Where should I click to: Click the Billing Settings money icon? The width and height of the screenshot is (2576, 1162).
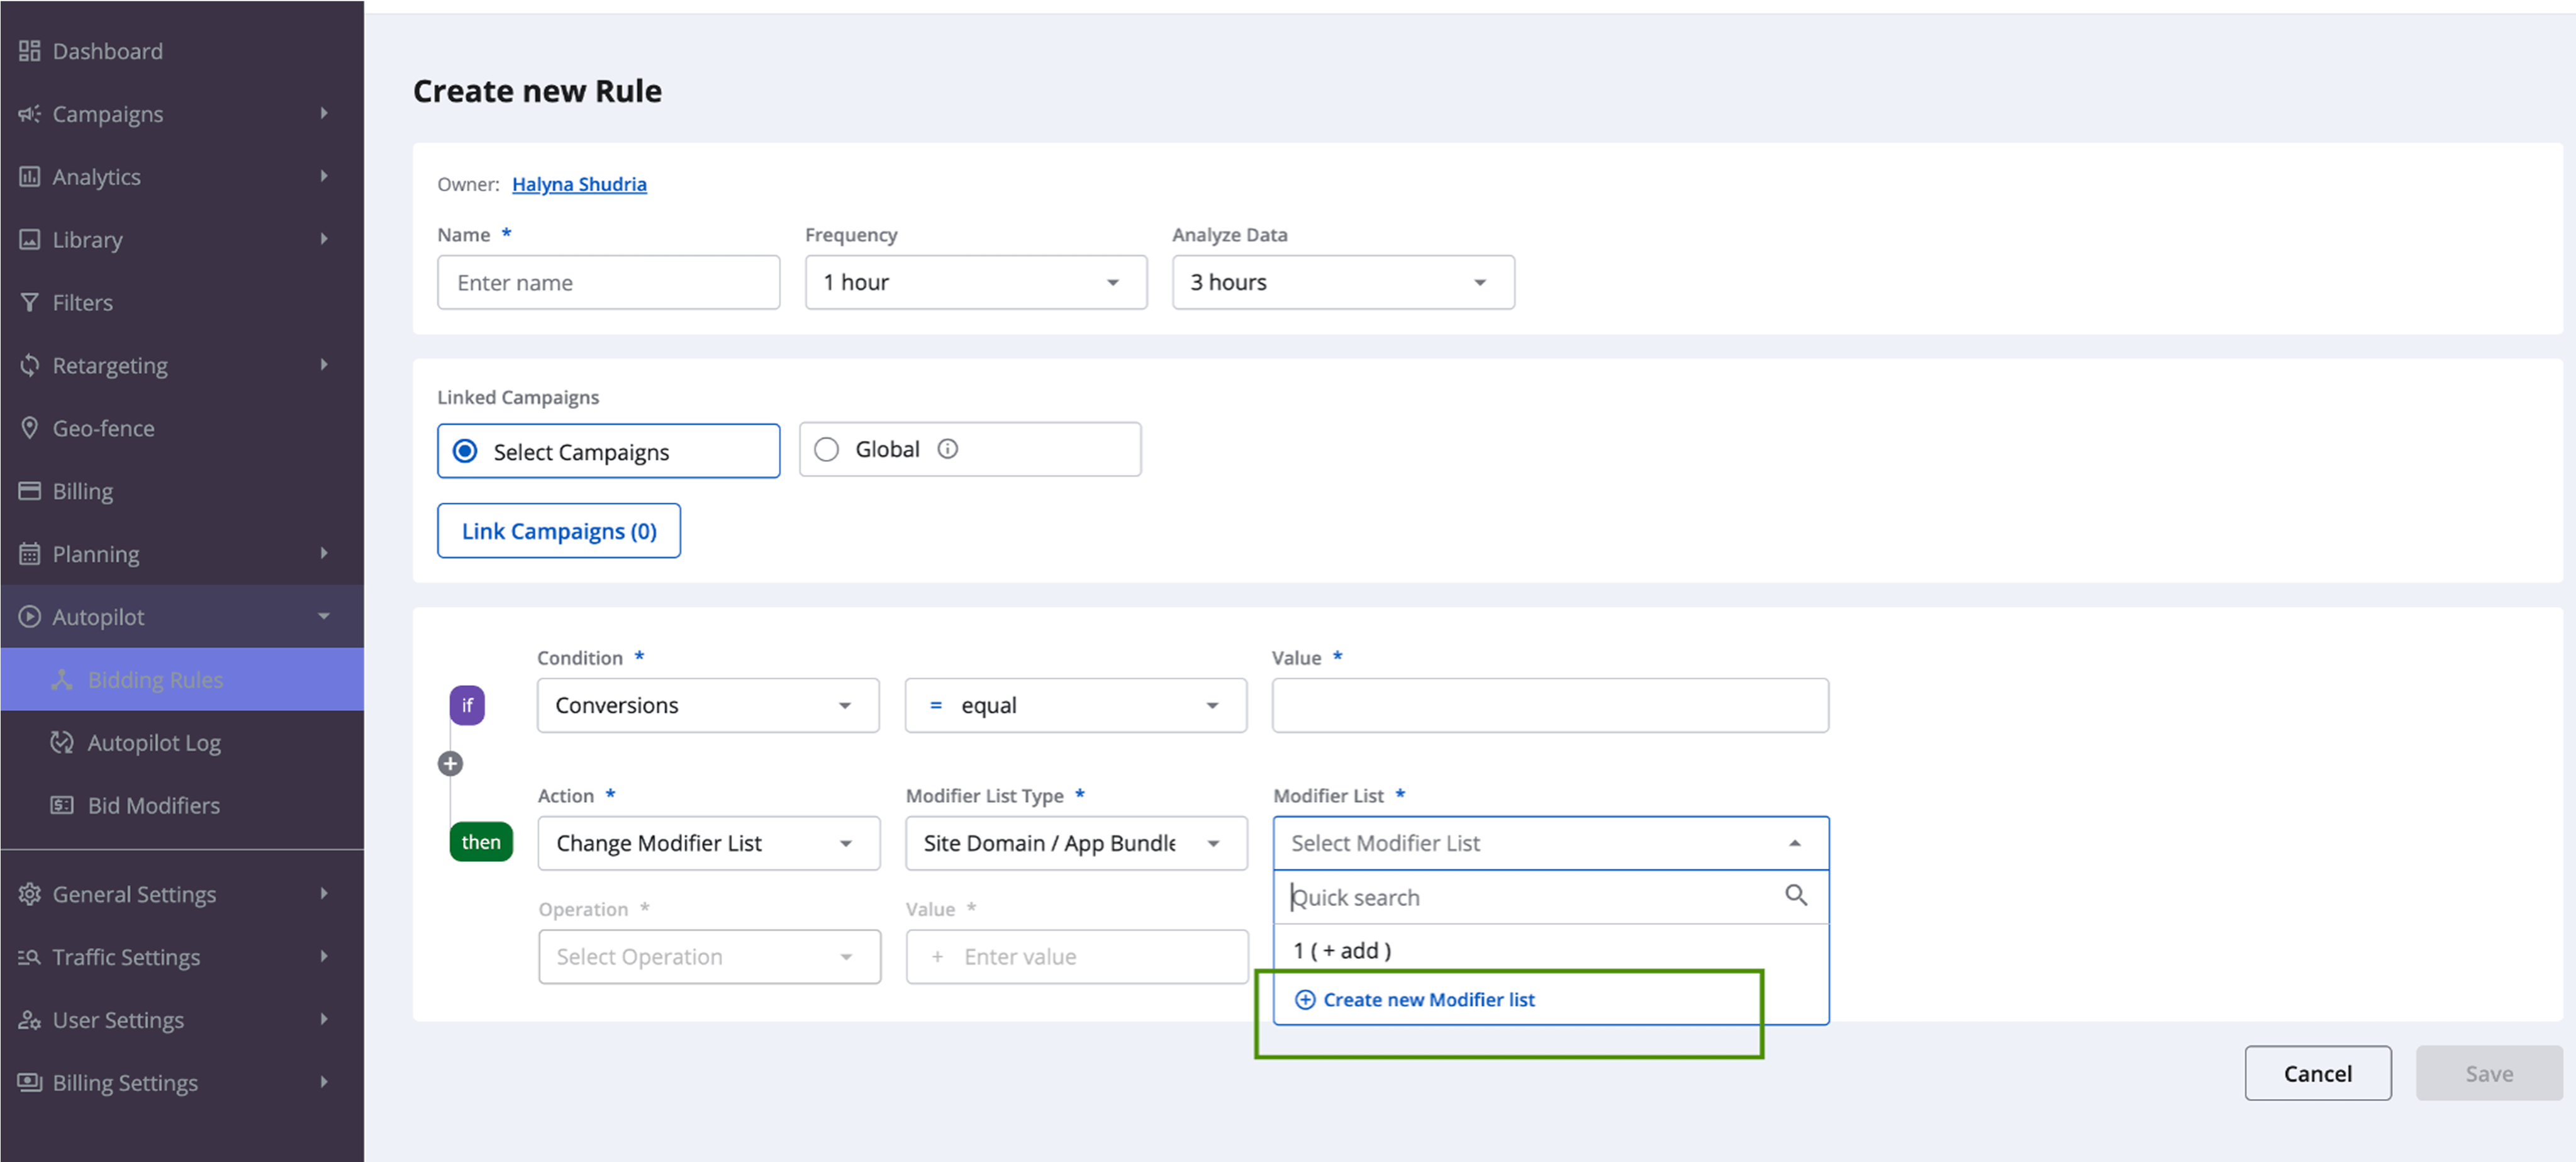[x=29, y=1082]
